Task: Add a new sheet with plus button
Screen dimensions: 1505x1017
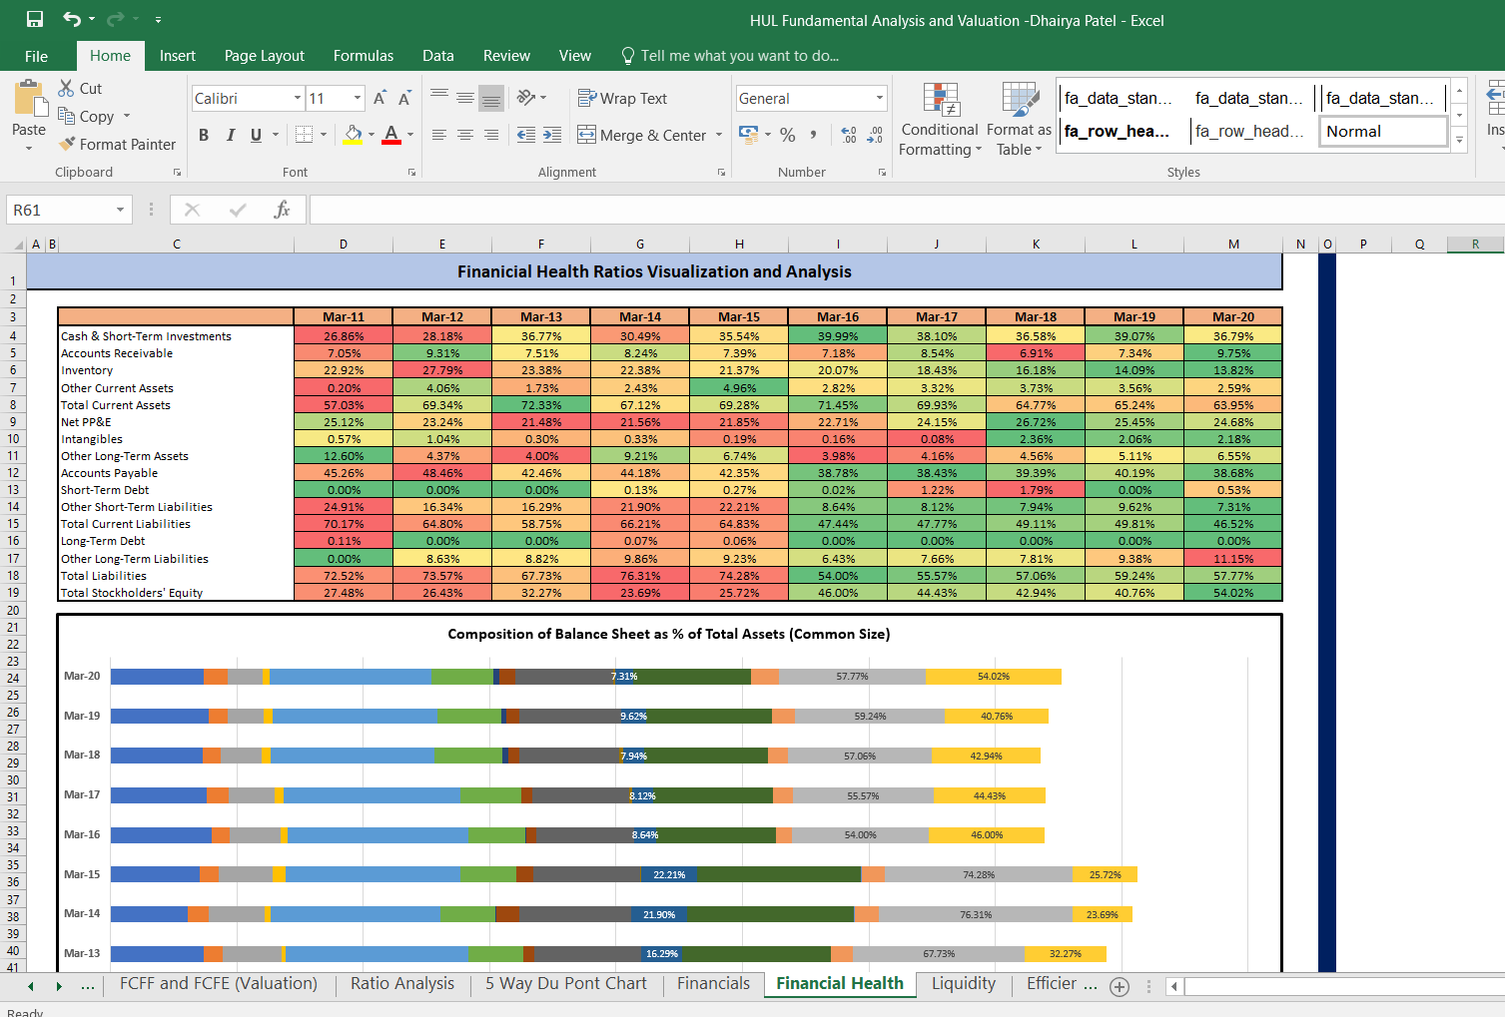Action: pyautogui.click(x=1120, y=986)
